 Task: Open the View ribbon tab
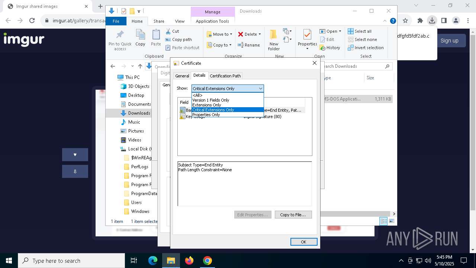pyautogui.click(x=180, y=21)
